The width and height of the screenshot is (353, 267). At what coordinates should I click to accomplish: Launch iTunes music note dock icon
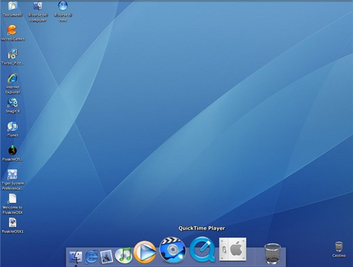[124, 256]
